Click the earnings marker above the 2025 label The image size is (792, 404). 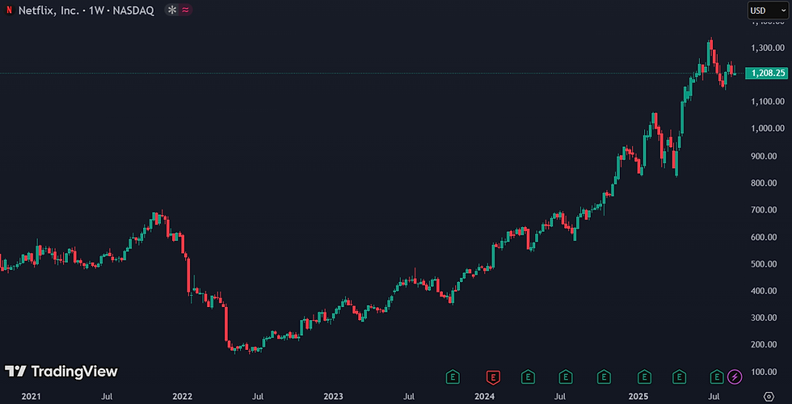point(644,377)
